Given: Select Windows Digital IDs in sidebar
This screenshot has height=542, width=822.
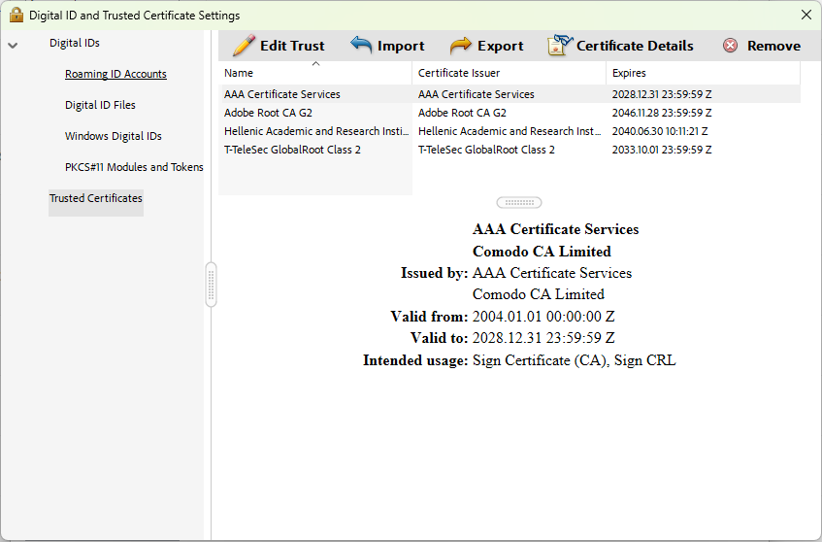Looking at the screenshot, I should point(113,136).
